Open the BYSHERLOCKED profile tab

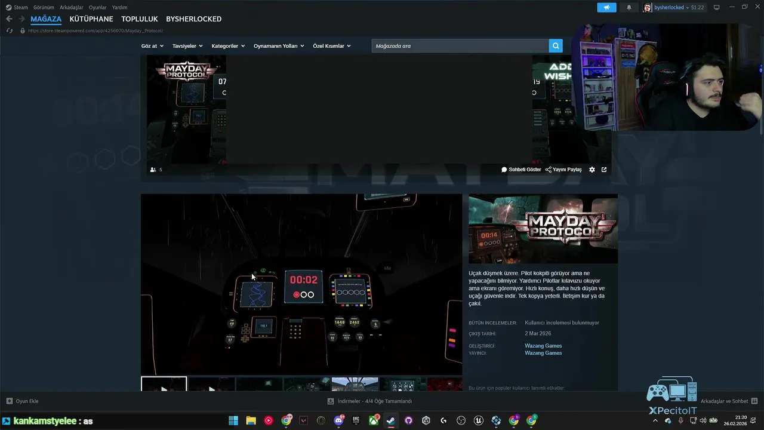(194, 19)
